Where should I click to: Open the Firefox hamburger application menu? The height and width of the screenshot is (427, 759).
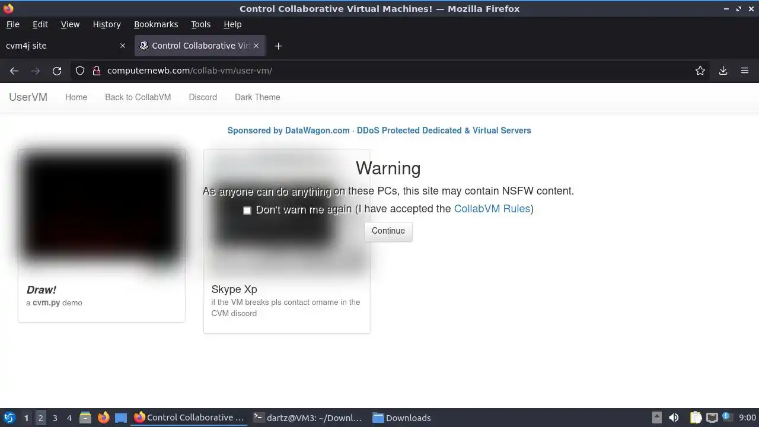(745, 71)
